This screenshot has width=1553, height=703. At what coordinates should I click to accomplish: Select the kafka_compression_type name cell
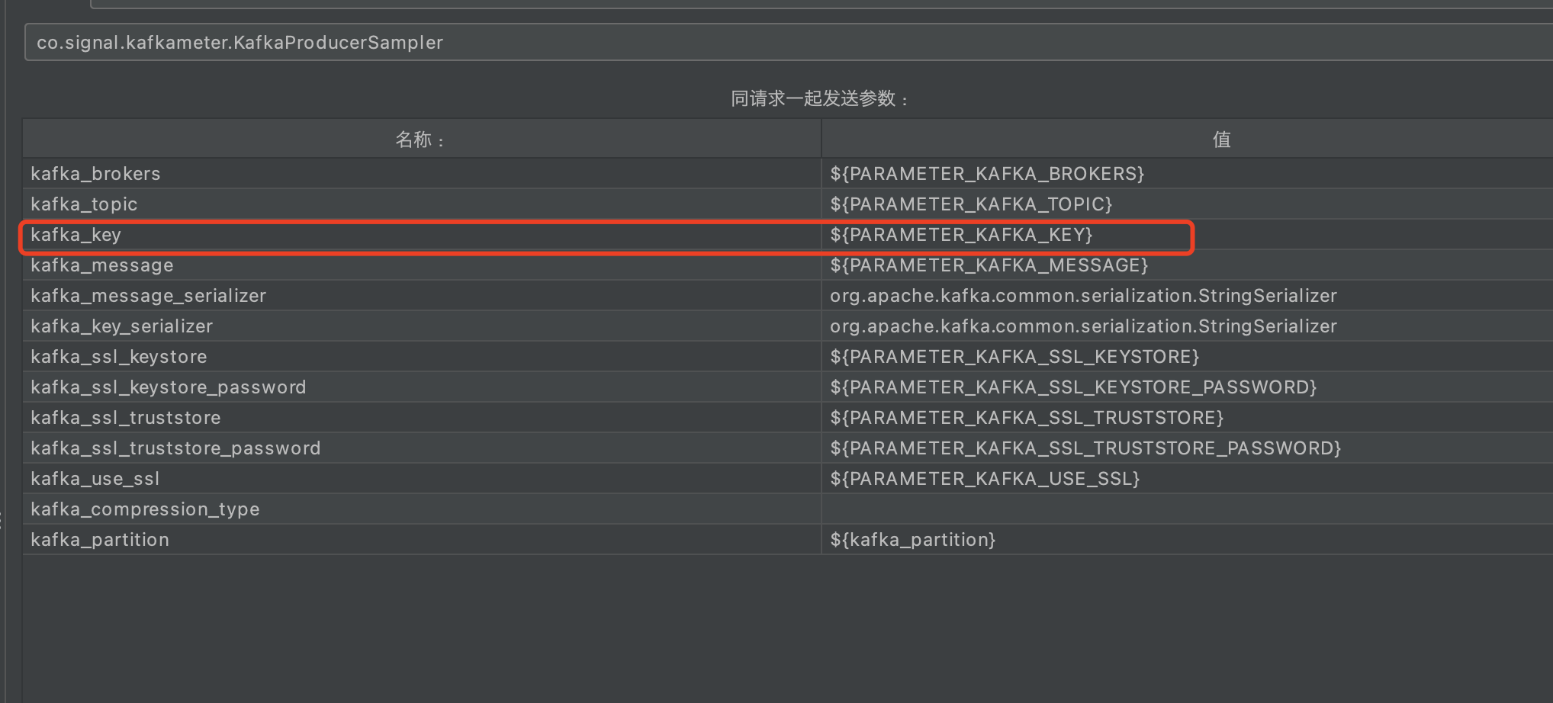coord(422,509)
